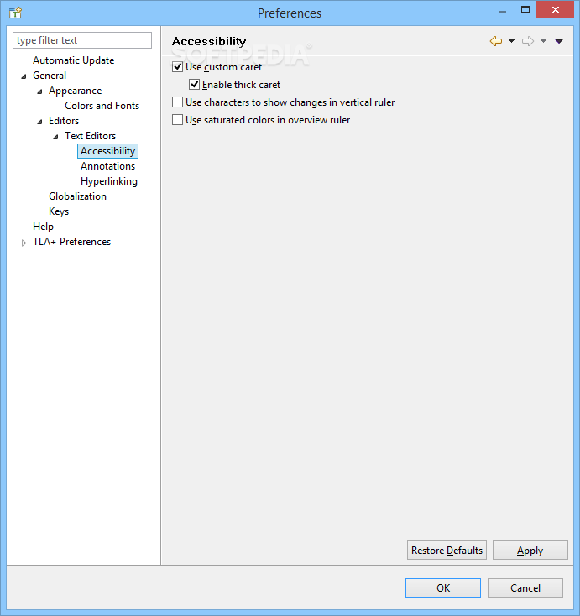Collapse the General tree node

coord(24,76)
